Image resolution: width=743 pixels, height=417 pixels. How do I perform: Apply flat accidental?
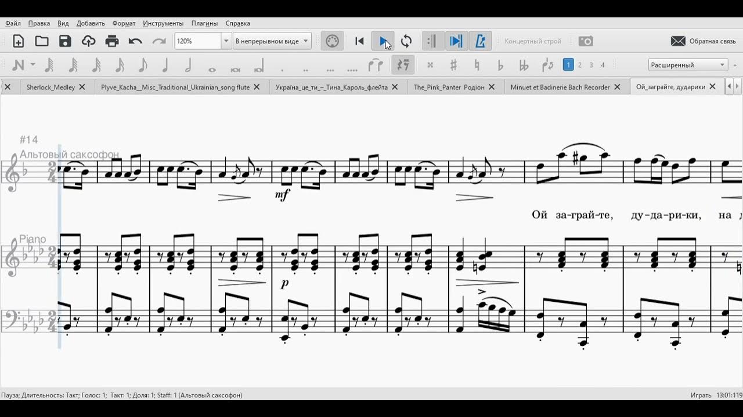[x=500, y=65]
